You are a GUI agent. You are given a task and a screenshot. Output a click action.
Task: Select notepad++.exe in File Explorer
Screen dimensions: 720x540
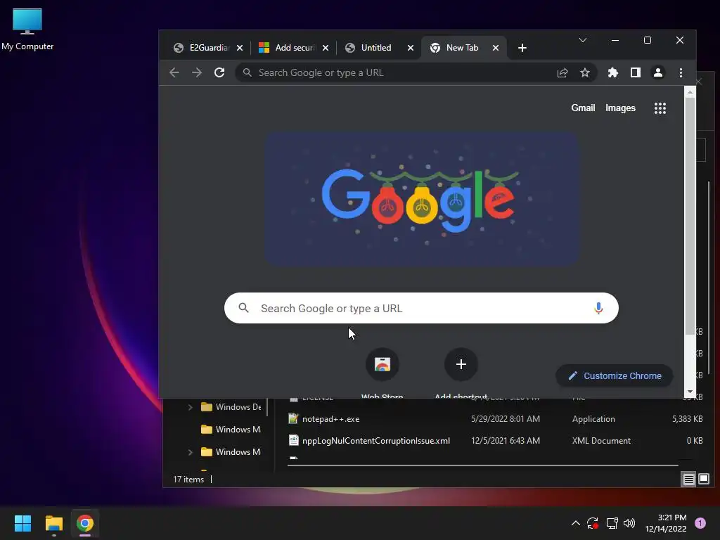[x=330, y=419]
